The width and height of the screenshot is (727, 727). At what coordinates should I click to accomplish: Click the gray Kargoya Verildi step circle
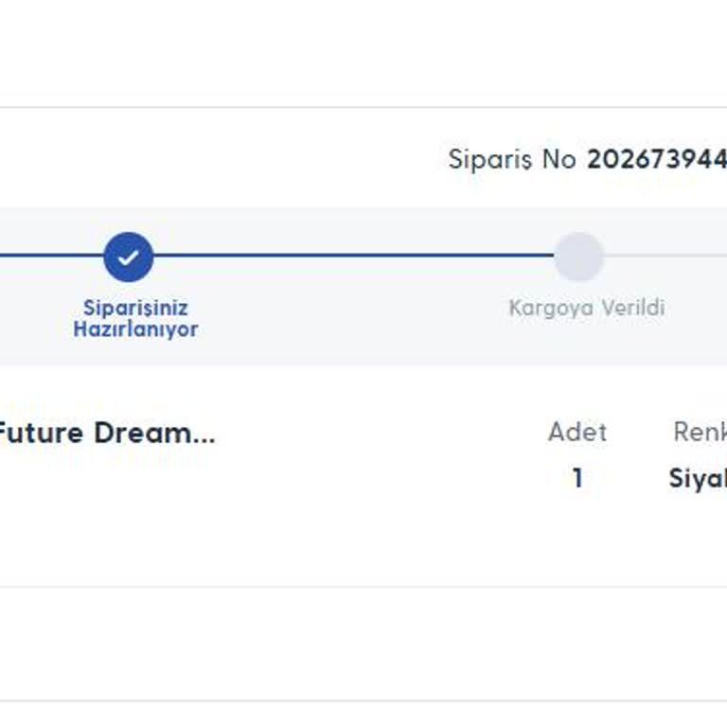tap(579, 257)
